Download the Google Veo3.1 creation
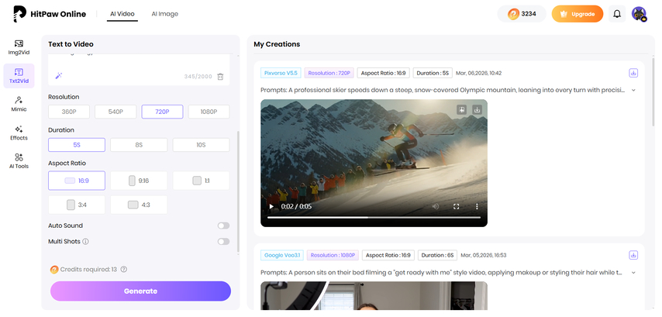The image size is (662, 317). tap(633, 255)
